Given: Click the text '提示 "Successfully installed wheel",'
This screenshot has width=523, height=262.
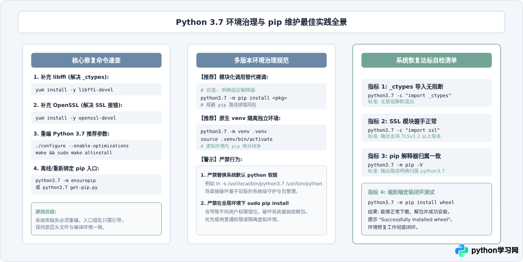Looking at the screenshot, I should 410,219.
